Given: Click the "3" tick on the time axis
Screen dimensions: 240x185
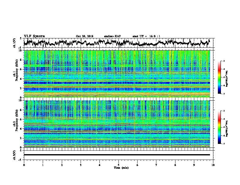Looking at the screenshot, I should [x=81, y=165].
